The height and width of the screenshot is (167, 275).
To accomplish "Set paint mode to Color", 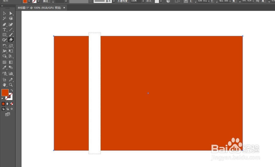I will click(x=3, y=104).
